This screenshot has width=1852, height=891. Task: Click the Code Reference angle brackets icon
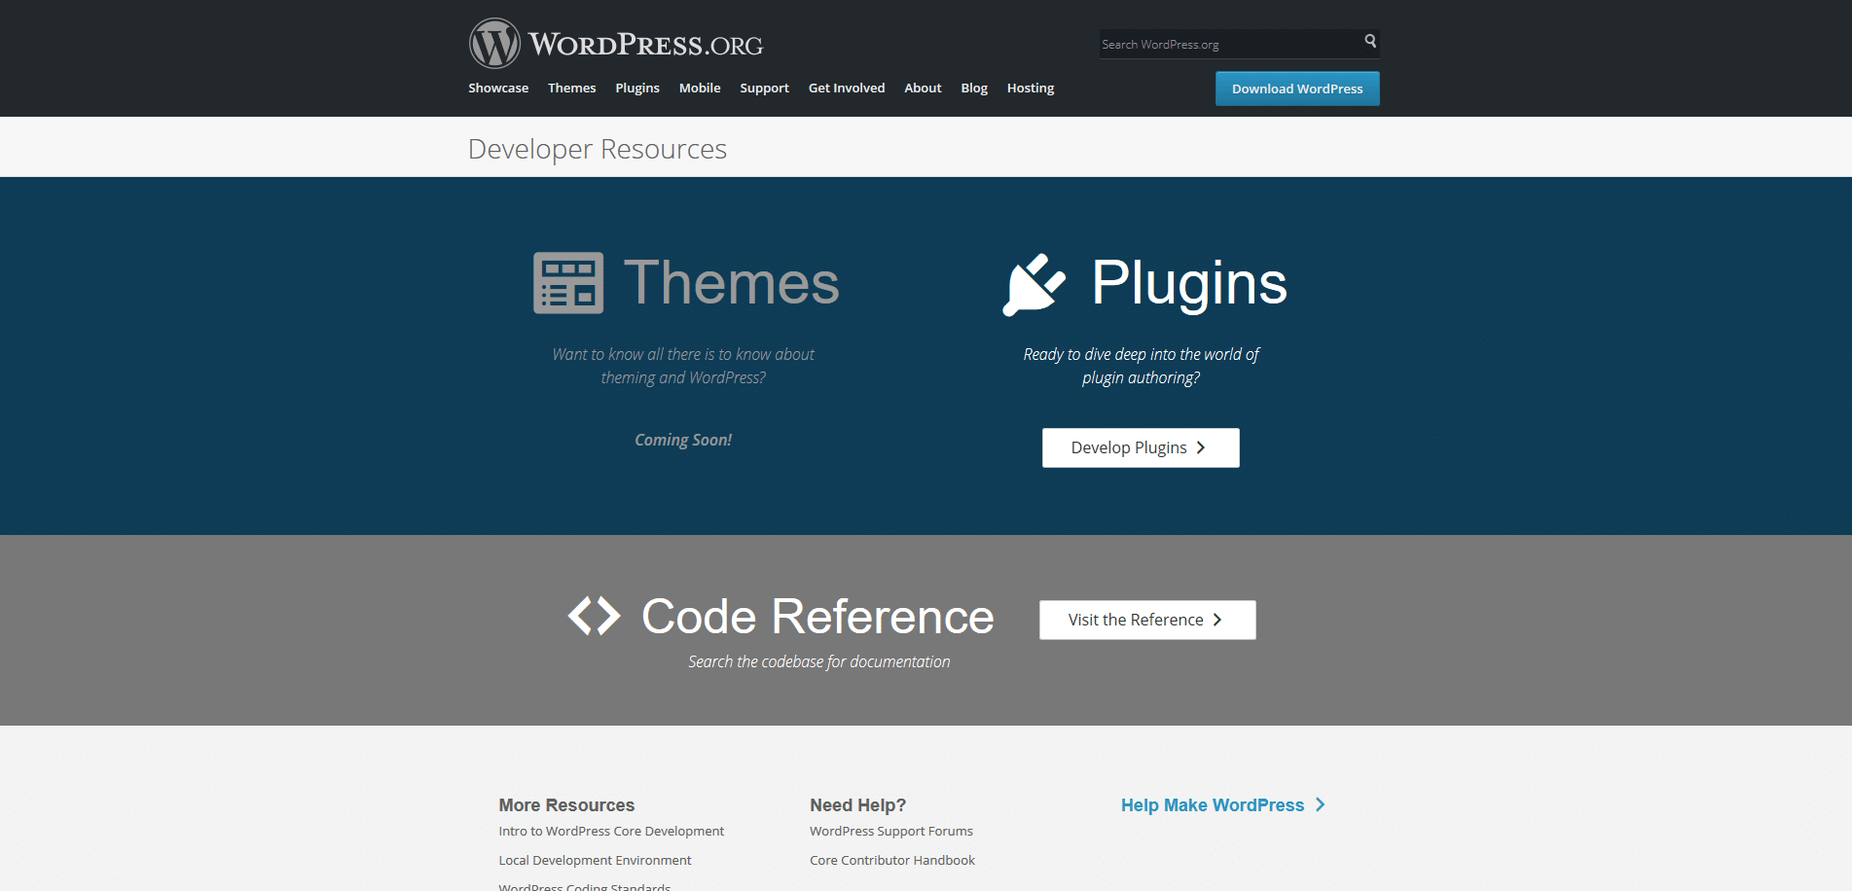point(594,616)
